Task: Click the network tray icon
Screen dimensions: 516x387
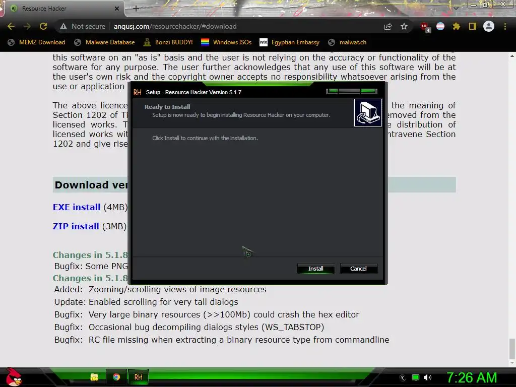Action: tap(416, 378)
